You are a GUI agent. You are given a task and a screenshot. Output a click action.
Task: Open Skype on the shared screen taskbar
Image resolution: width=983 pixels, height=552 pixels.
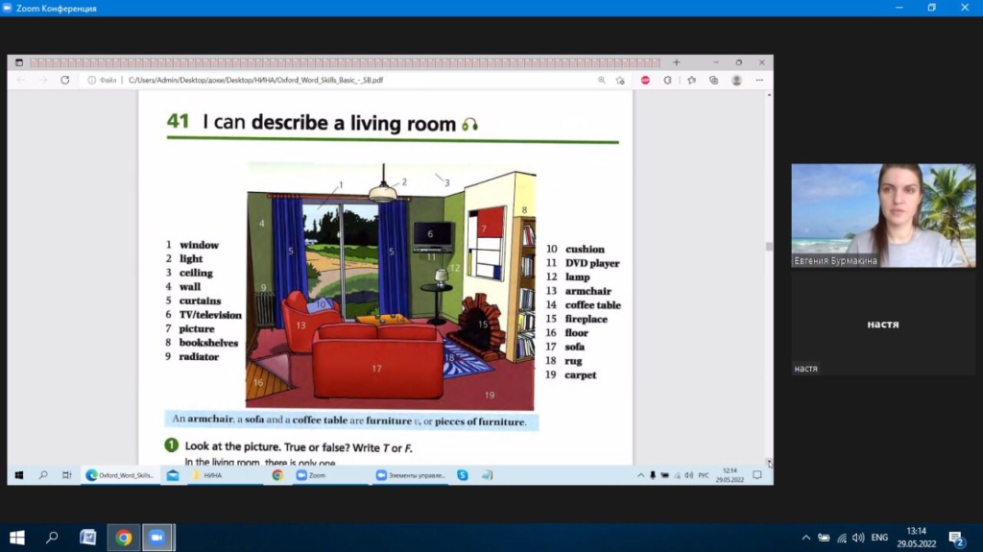pyautogui.click(x=462, y=475)
